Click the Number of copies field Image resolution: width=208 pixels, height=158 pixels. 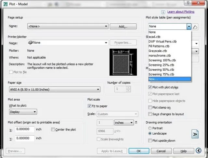point(120,89)
